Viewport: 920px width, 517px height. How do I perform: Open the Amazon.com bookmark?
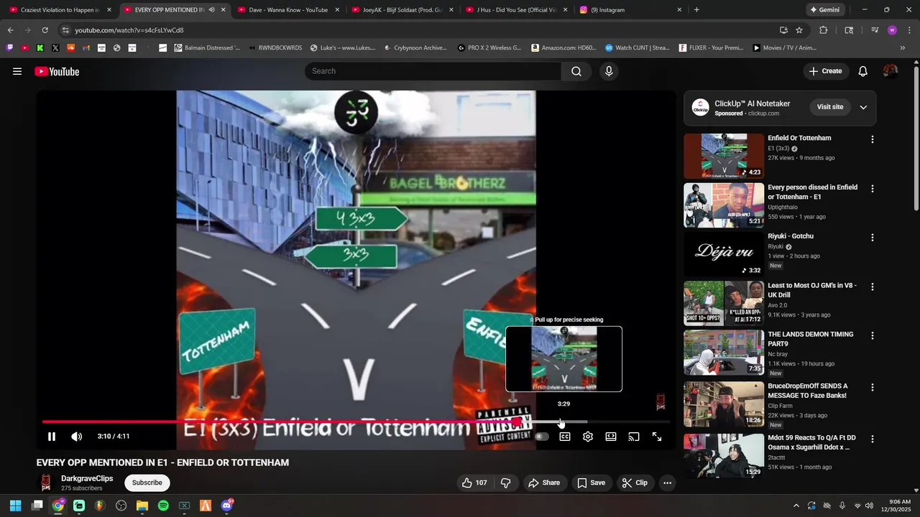point(564,48)
